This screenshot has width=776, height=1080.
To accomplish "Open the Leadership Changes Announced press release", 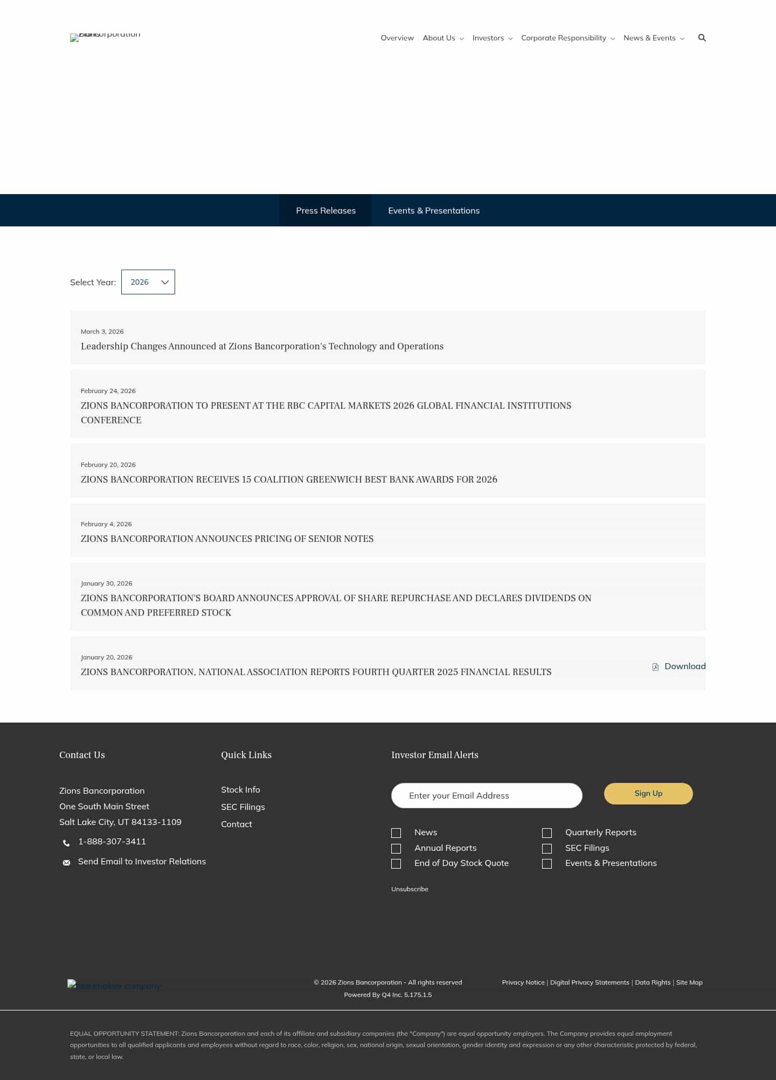I will click(262, 346).
